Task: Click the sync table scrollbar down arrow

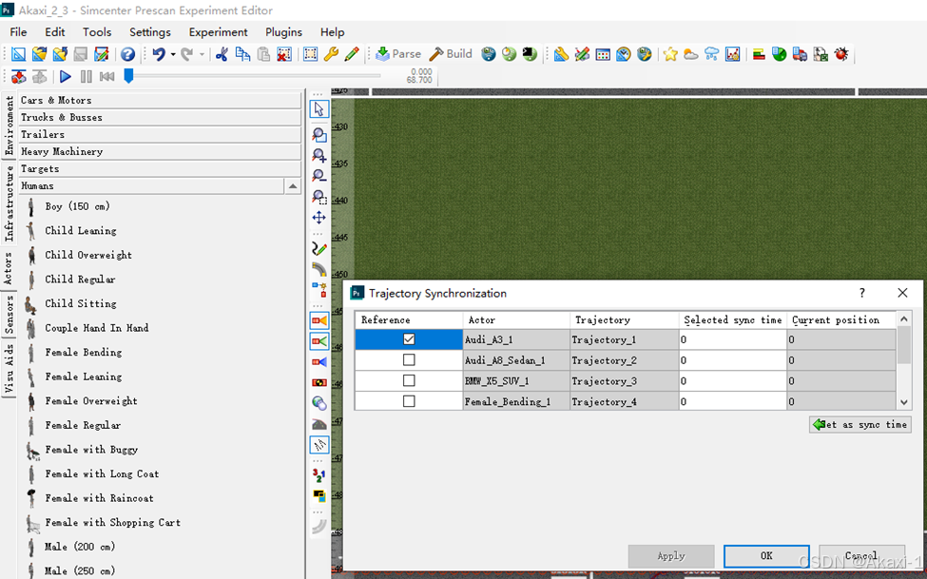Action: pyautogui.click(x=904, y=402)
